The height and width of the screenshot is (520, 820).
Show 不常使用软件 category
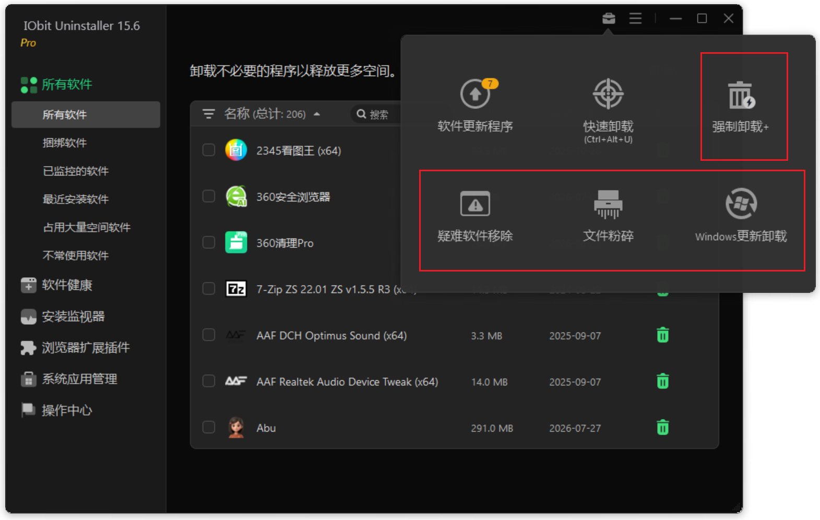coord(76,255)
